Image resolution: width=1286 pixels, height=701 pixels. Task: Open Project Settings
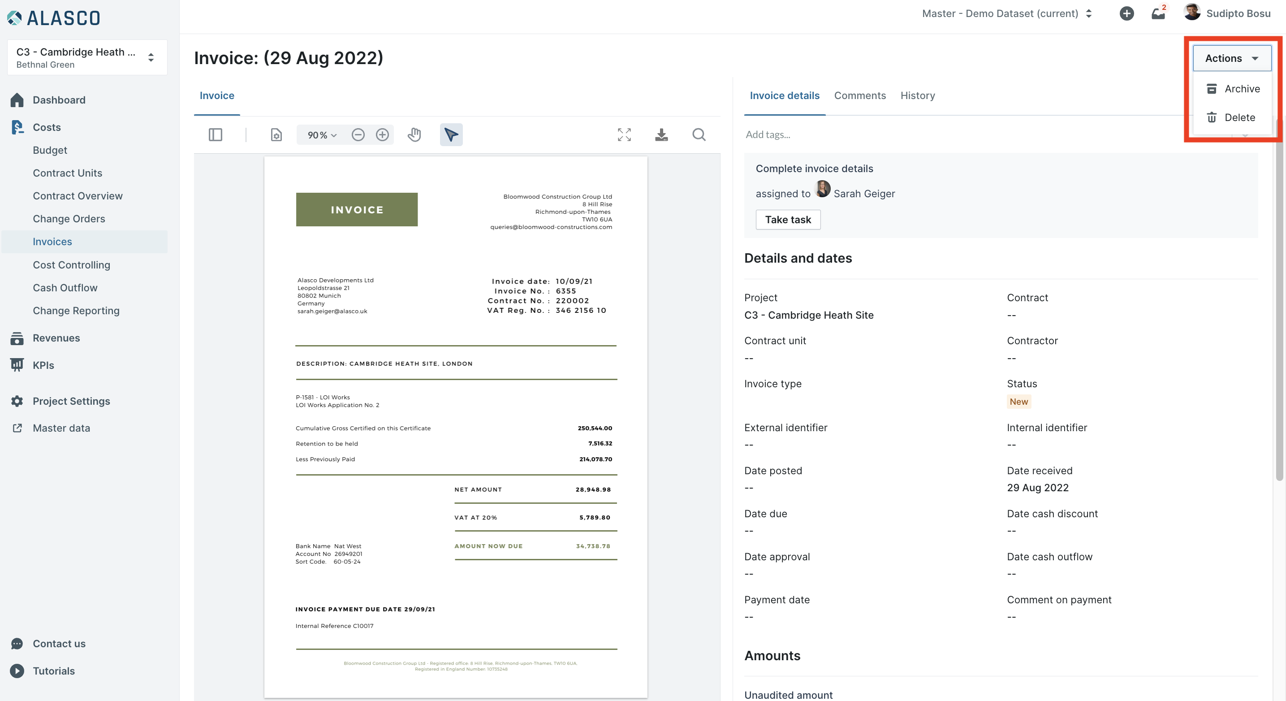point(71,402)
